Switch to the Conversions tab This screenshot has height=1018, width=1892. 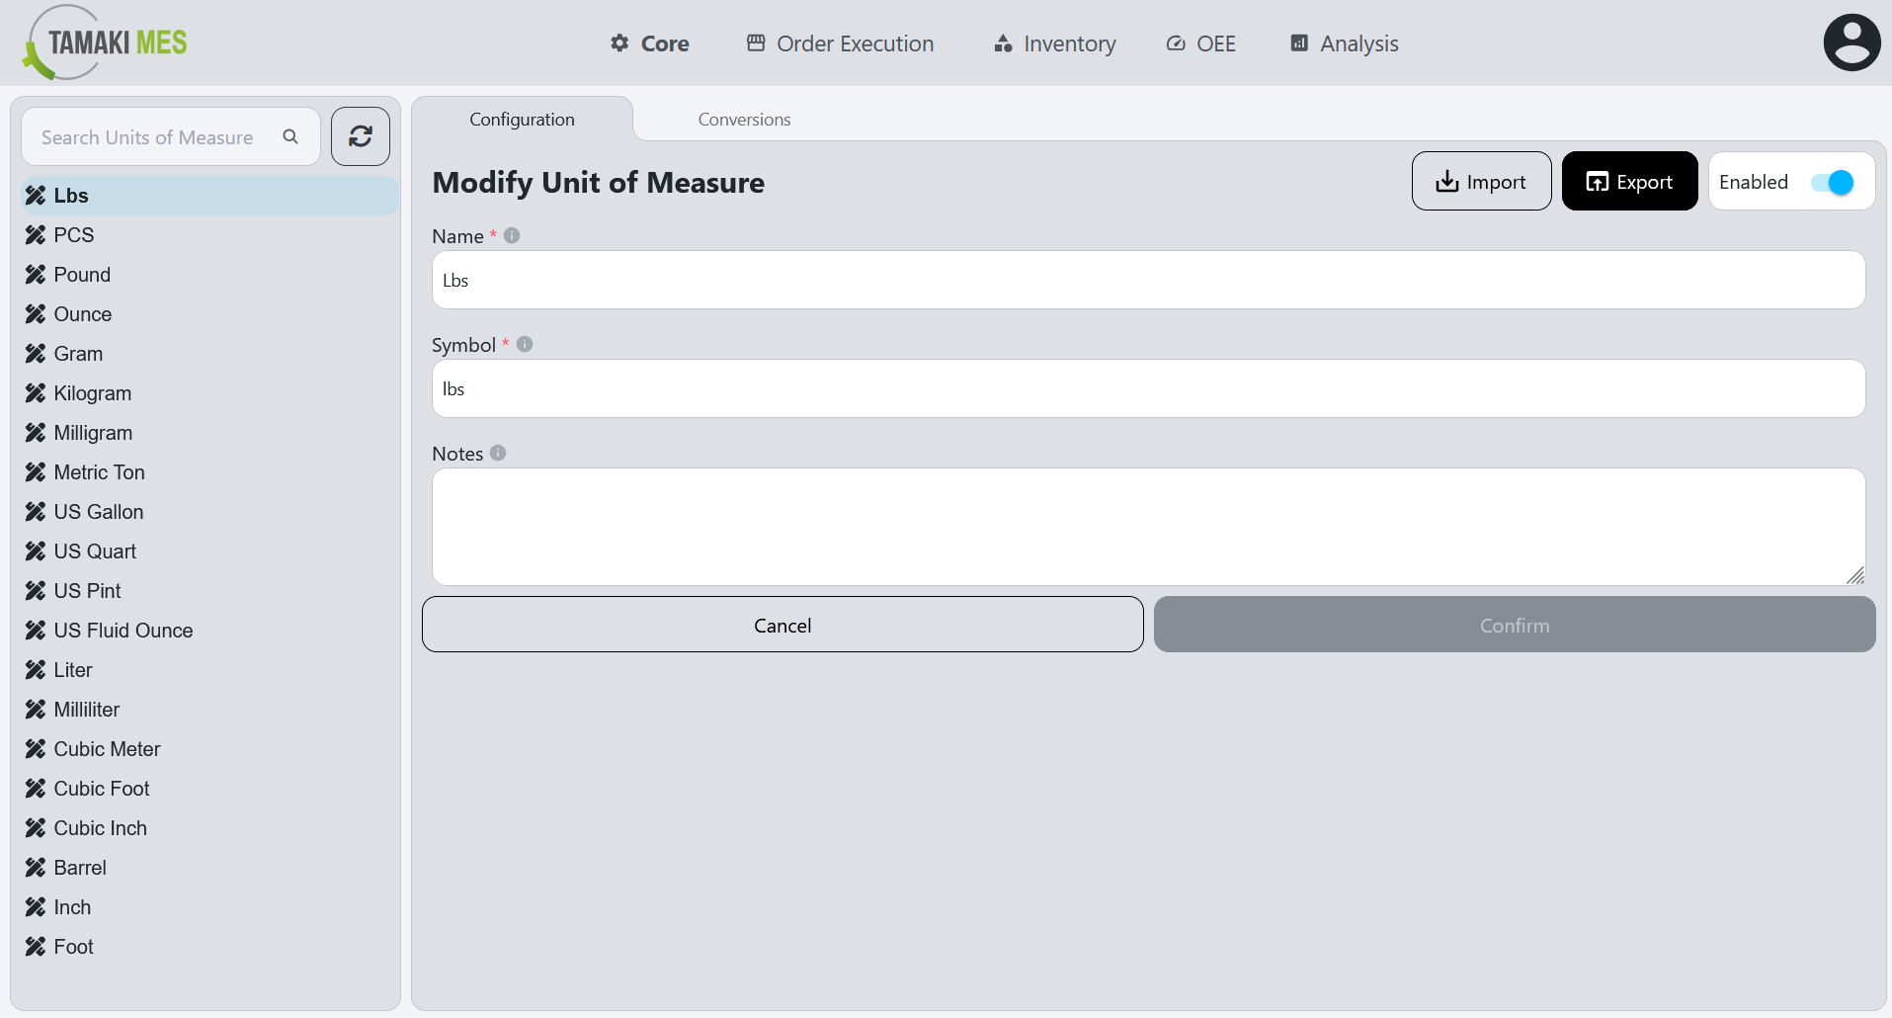pos(743,119)
